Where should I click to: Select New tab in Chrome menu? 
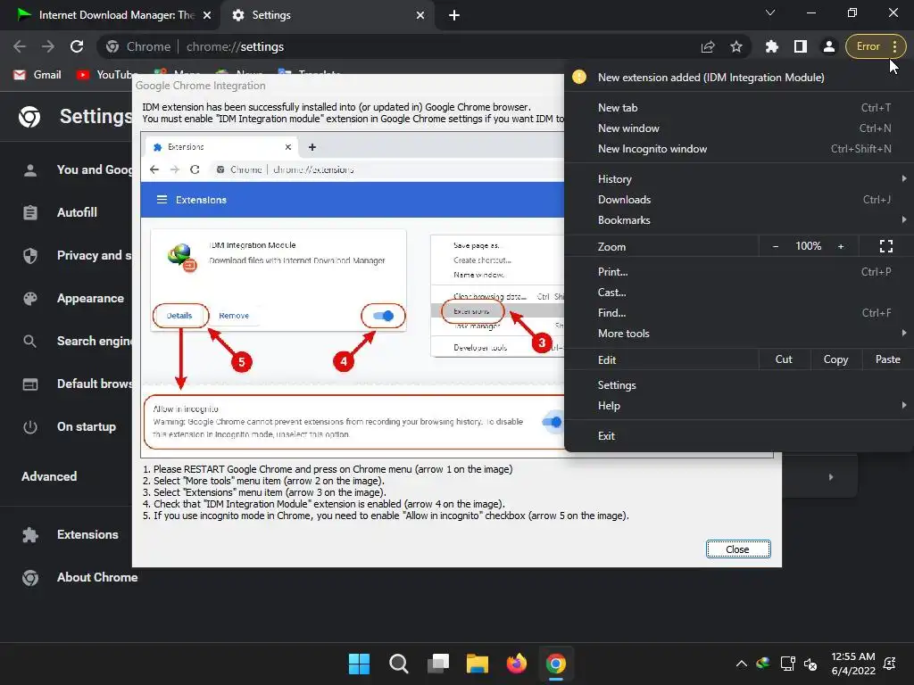(739, 108)
